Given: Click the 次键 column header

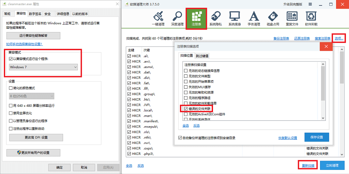Looking at the screenshot, I should (147, 50).
